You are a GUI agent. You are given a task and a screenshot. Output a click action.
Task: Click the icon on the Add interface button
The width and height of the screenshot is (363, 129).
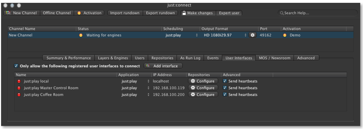148,66
